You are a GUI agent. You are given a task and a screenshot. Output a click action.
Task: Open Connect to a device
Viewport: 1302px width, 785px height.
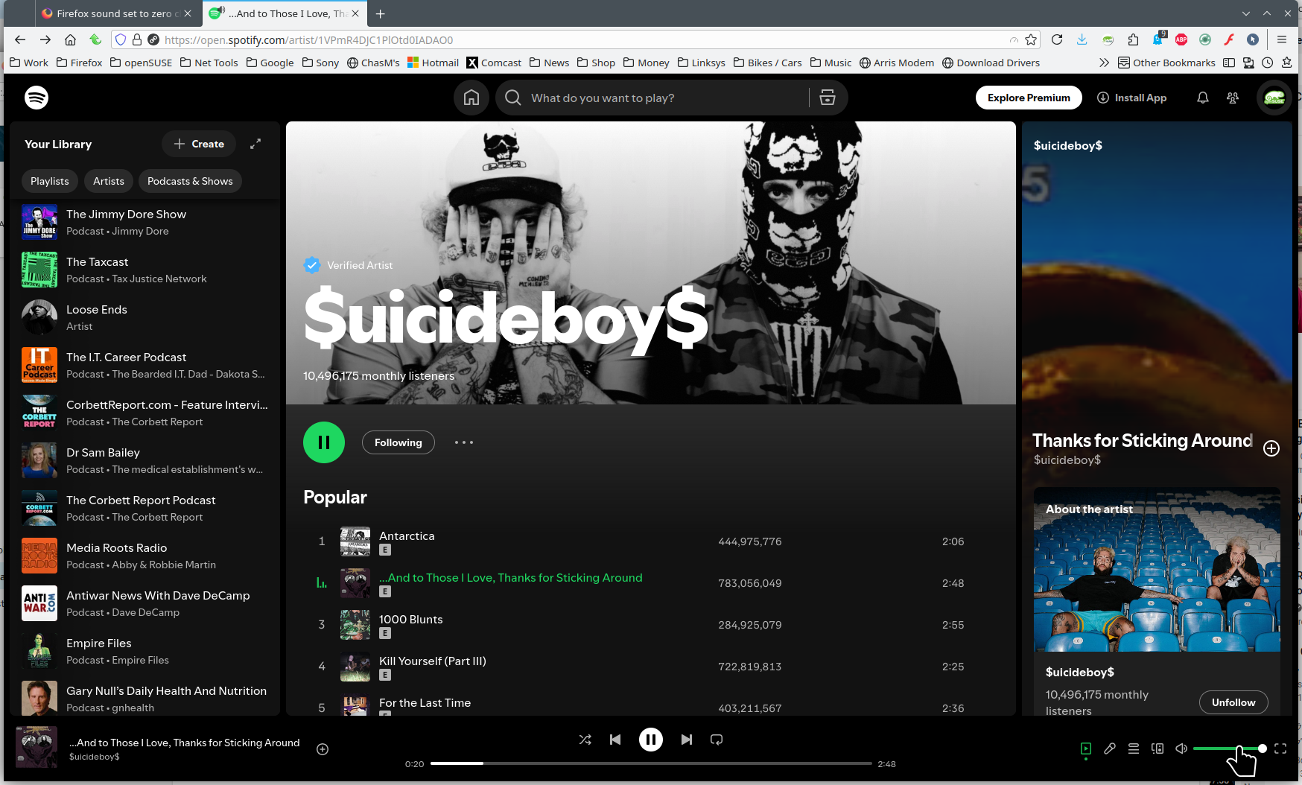[1157, 749]
